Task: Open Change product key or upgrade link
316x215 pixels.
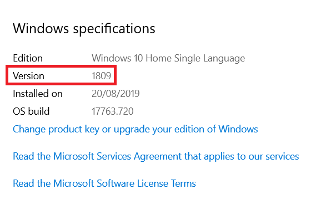Action: (135, 129)
